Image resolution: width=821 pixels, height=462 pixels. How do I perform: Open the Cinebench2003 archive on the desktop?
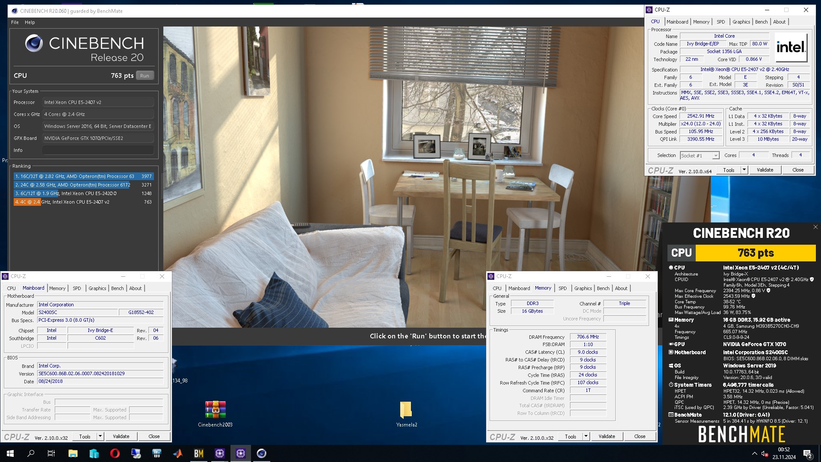(215, 414)
